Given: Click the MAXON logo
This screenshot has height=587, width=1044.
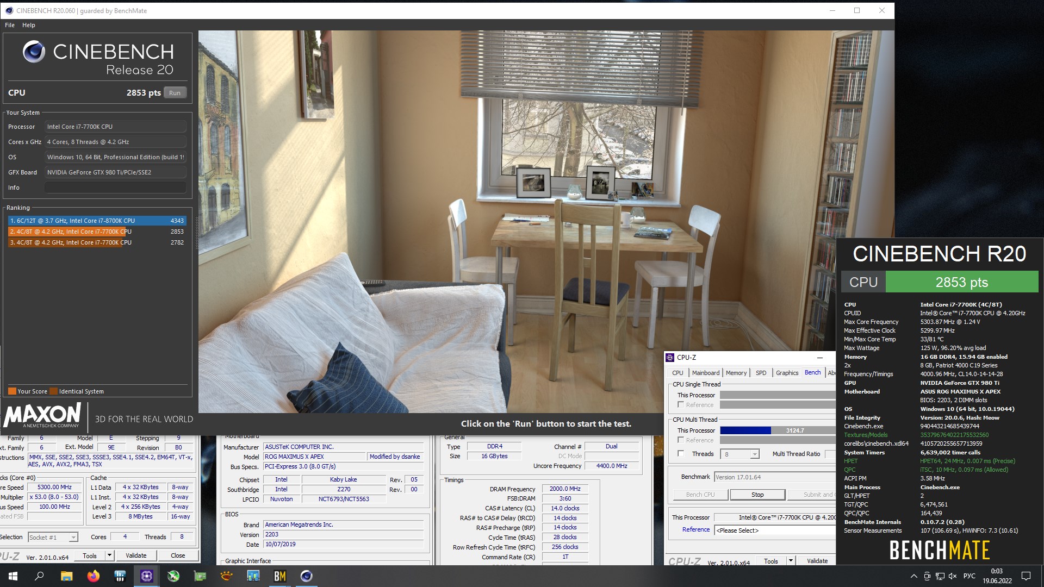Looking at the screenshot, I should tap(43, 415).
